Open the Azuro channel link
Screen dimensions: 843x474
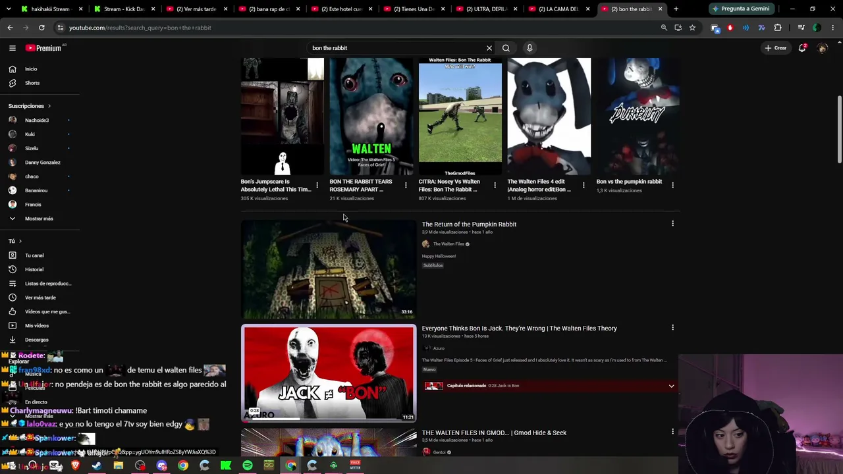(x=439, y=348)
